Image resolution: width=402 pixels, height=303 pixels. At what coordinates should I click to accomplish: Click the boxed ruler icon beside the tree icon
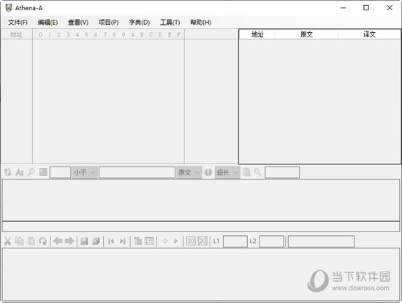(x=149, y=241)
